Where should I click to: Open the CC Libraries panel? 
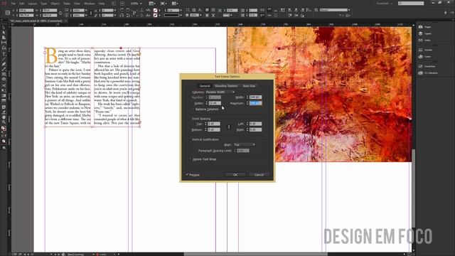click(428, 73)
